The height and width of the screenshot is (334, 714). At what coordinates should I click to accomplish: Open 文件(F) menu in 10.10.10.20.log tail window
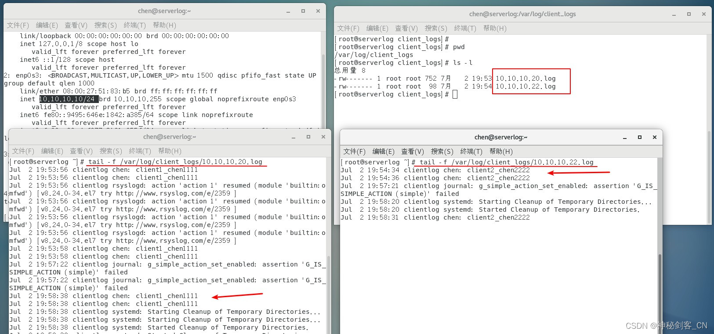pyautogui.click(x=23, y=151)
